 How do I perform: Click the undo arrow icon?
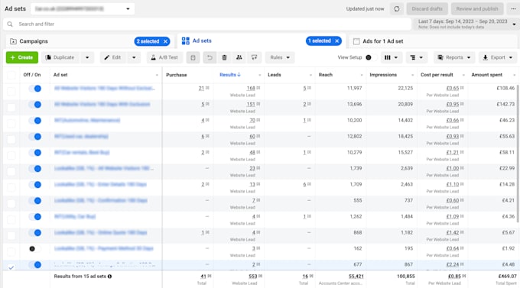pyautogui.click(x=210, y=57)
